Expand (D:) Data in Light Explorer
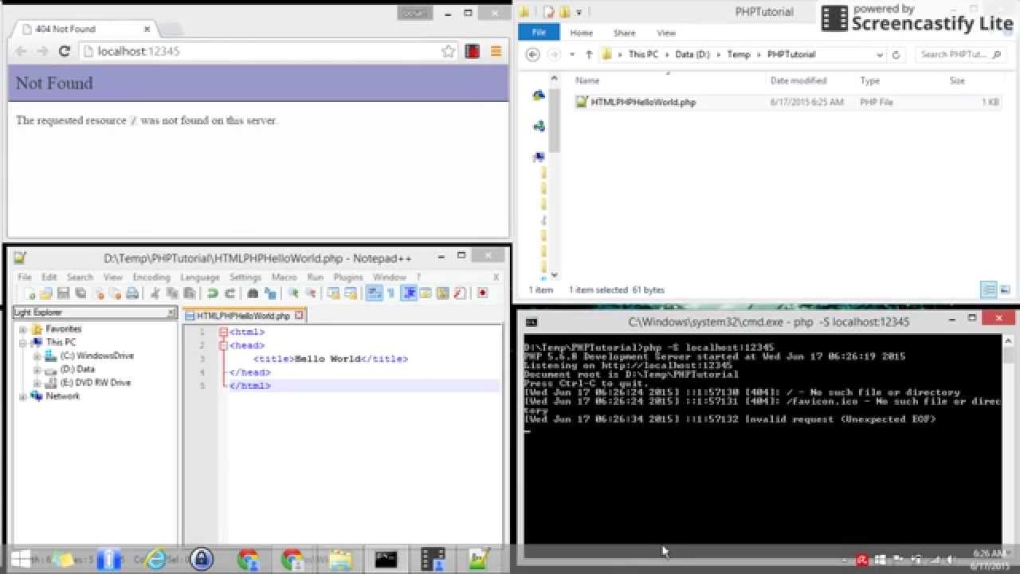 coord(37,370)
